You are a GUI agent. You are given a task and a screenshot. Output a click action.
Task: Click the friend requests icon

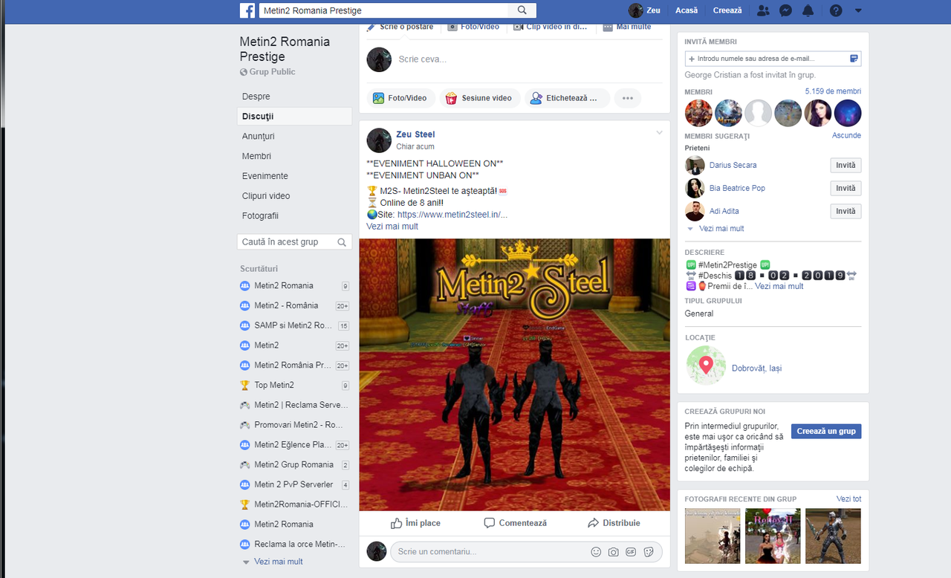(762, 10)
